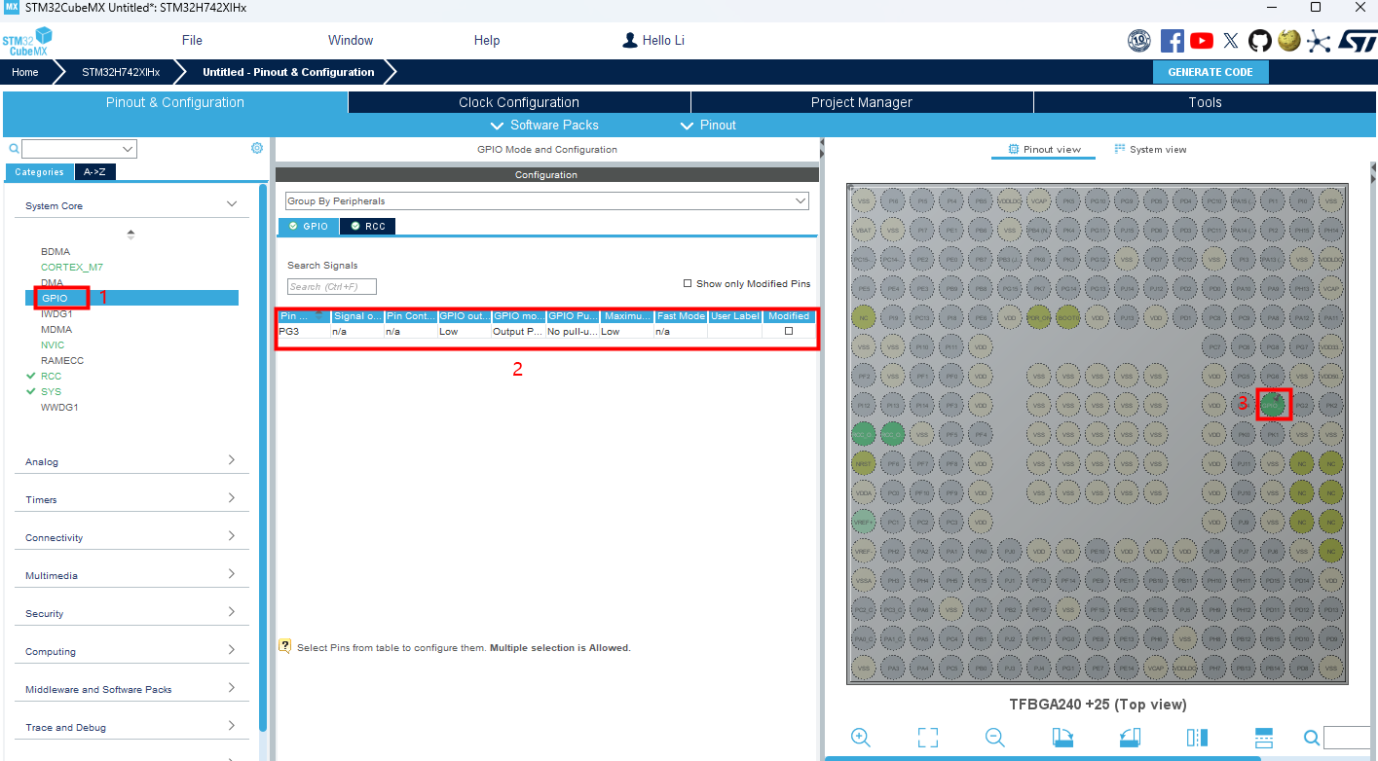Click the Search Signals input field
Image resolution: width=1378 pixels, height=761 pixels.
332,286
